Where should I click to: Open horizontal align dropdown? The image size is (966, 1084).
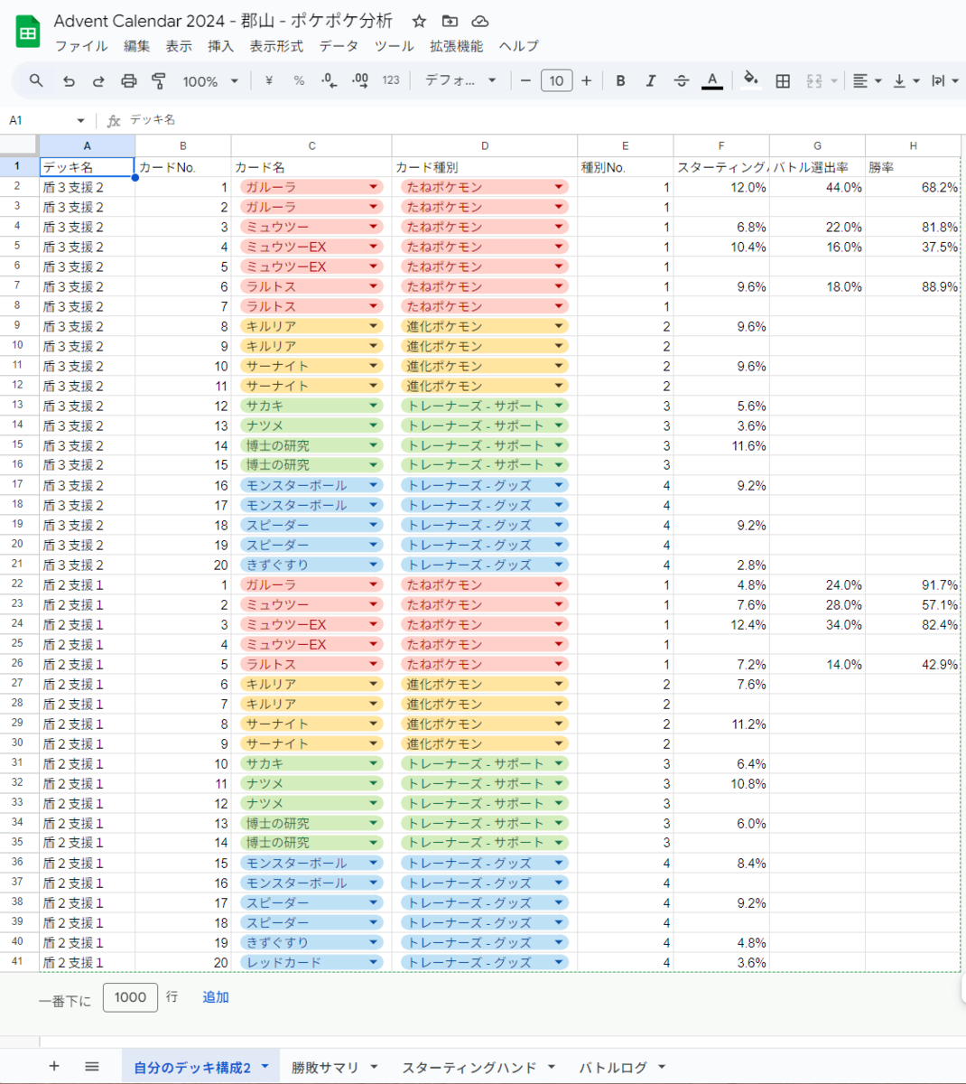tap(867, 81)
